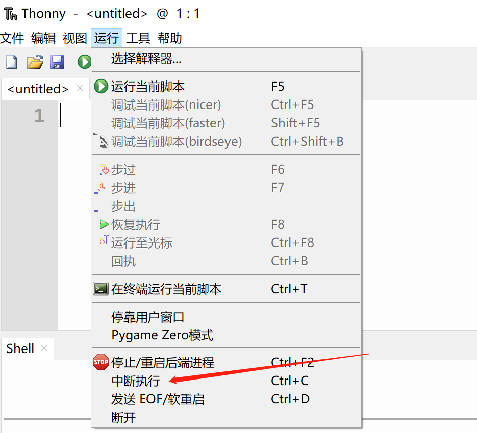
Task: Click the green Run toolbar button
Action: (x=84, y=62)
